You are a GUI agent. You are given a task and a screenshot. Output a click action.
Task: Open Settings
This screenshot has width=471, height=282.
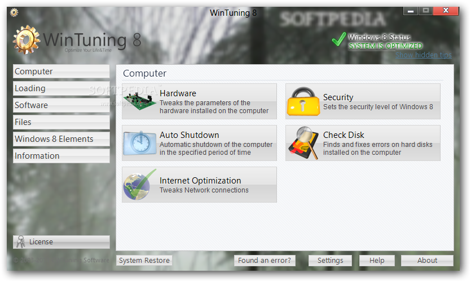click(x=330, y=261)
